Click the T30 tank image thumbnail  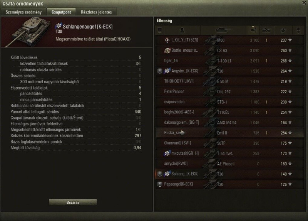pyautogui.click(x=30, y=32)
